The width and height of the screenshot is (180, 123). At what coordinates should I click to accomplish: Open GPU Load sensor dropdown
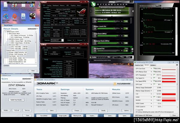coord(151,85)
